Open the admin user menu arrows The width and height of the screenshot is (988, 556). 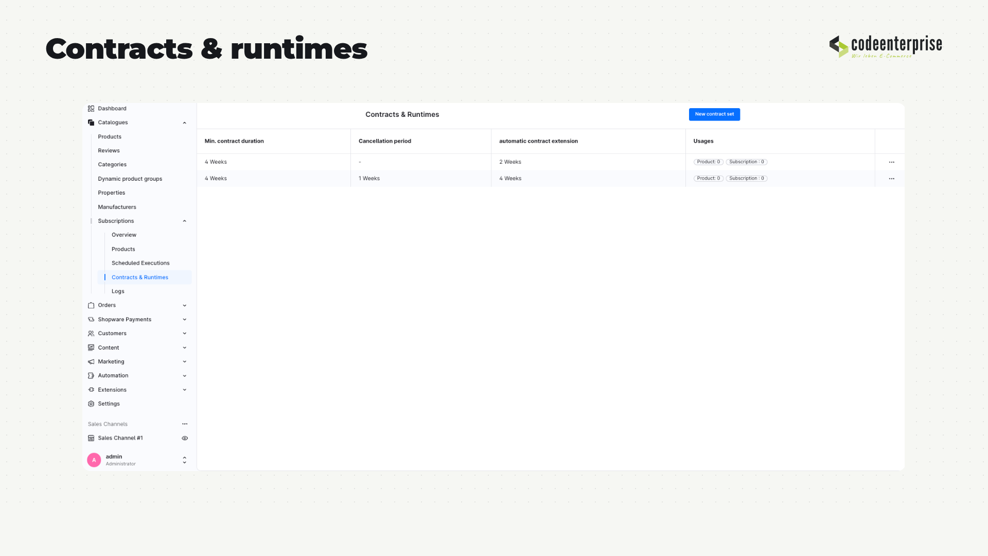tap(185, 460)
